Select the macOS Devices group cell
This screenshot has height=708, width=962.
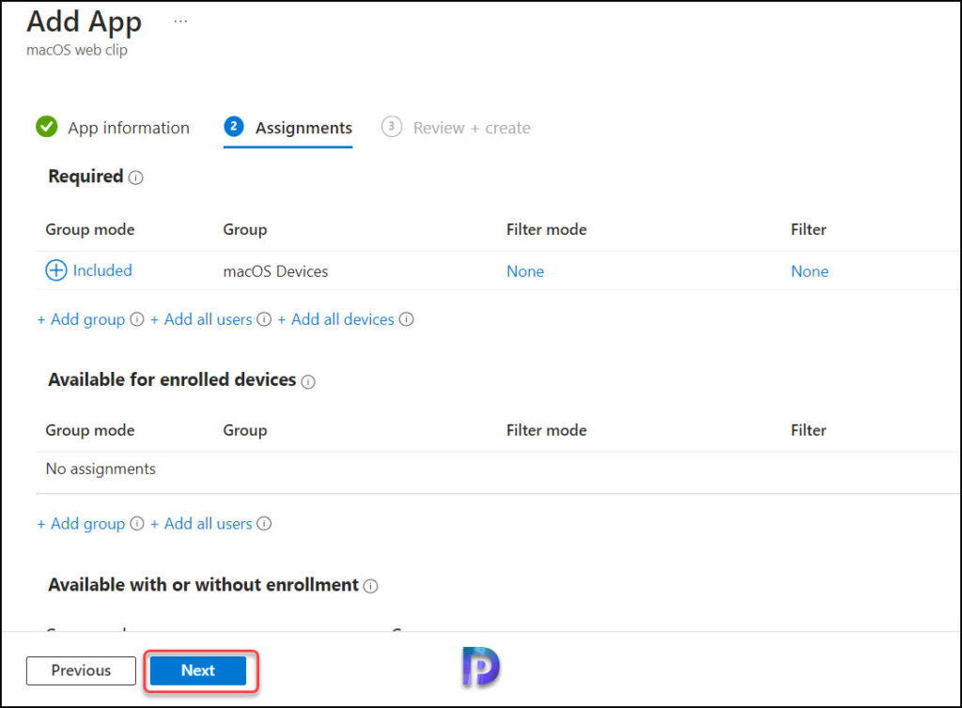tap(275, 271)
